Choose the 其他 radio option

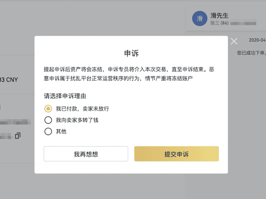pos(48,131)
